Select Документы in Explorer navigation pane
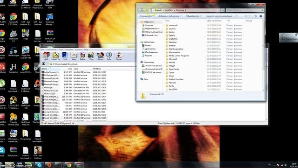298x168 pixels. click(x=150, y=49)
